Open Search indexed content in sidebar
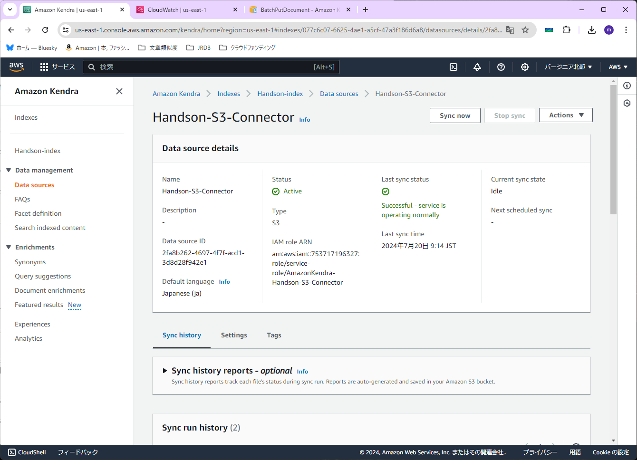Image resolution: width=637 pixels, height=460 pixels. [x=50, y=228]
